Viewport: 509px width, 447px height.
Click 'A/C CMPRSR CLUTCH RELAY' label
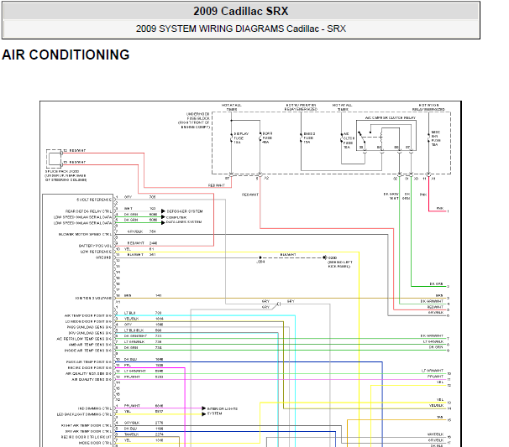pyautogui.click(x=391, y=118)
